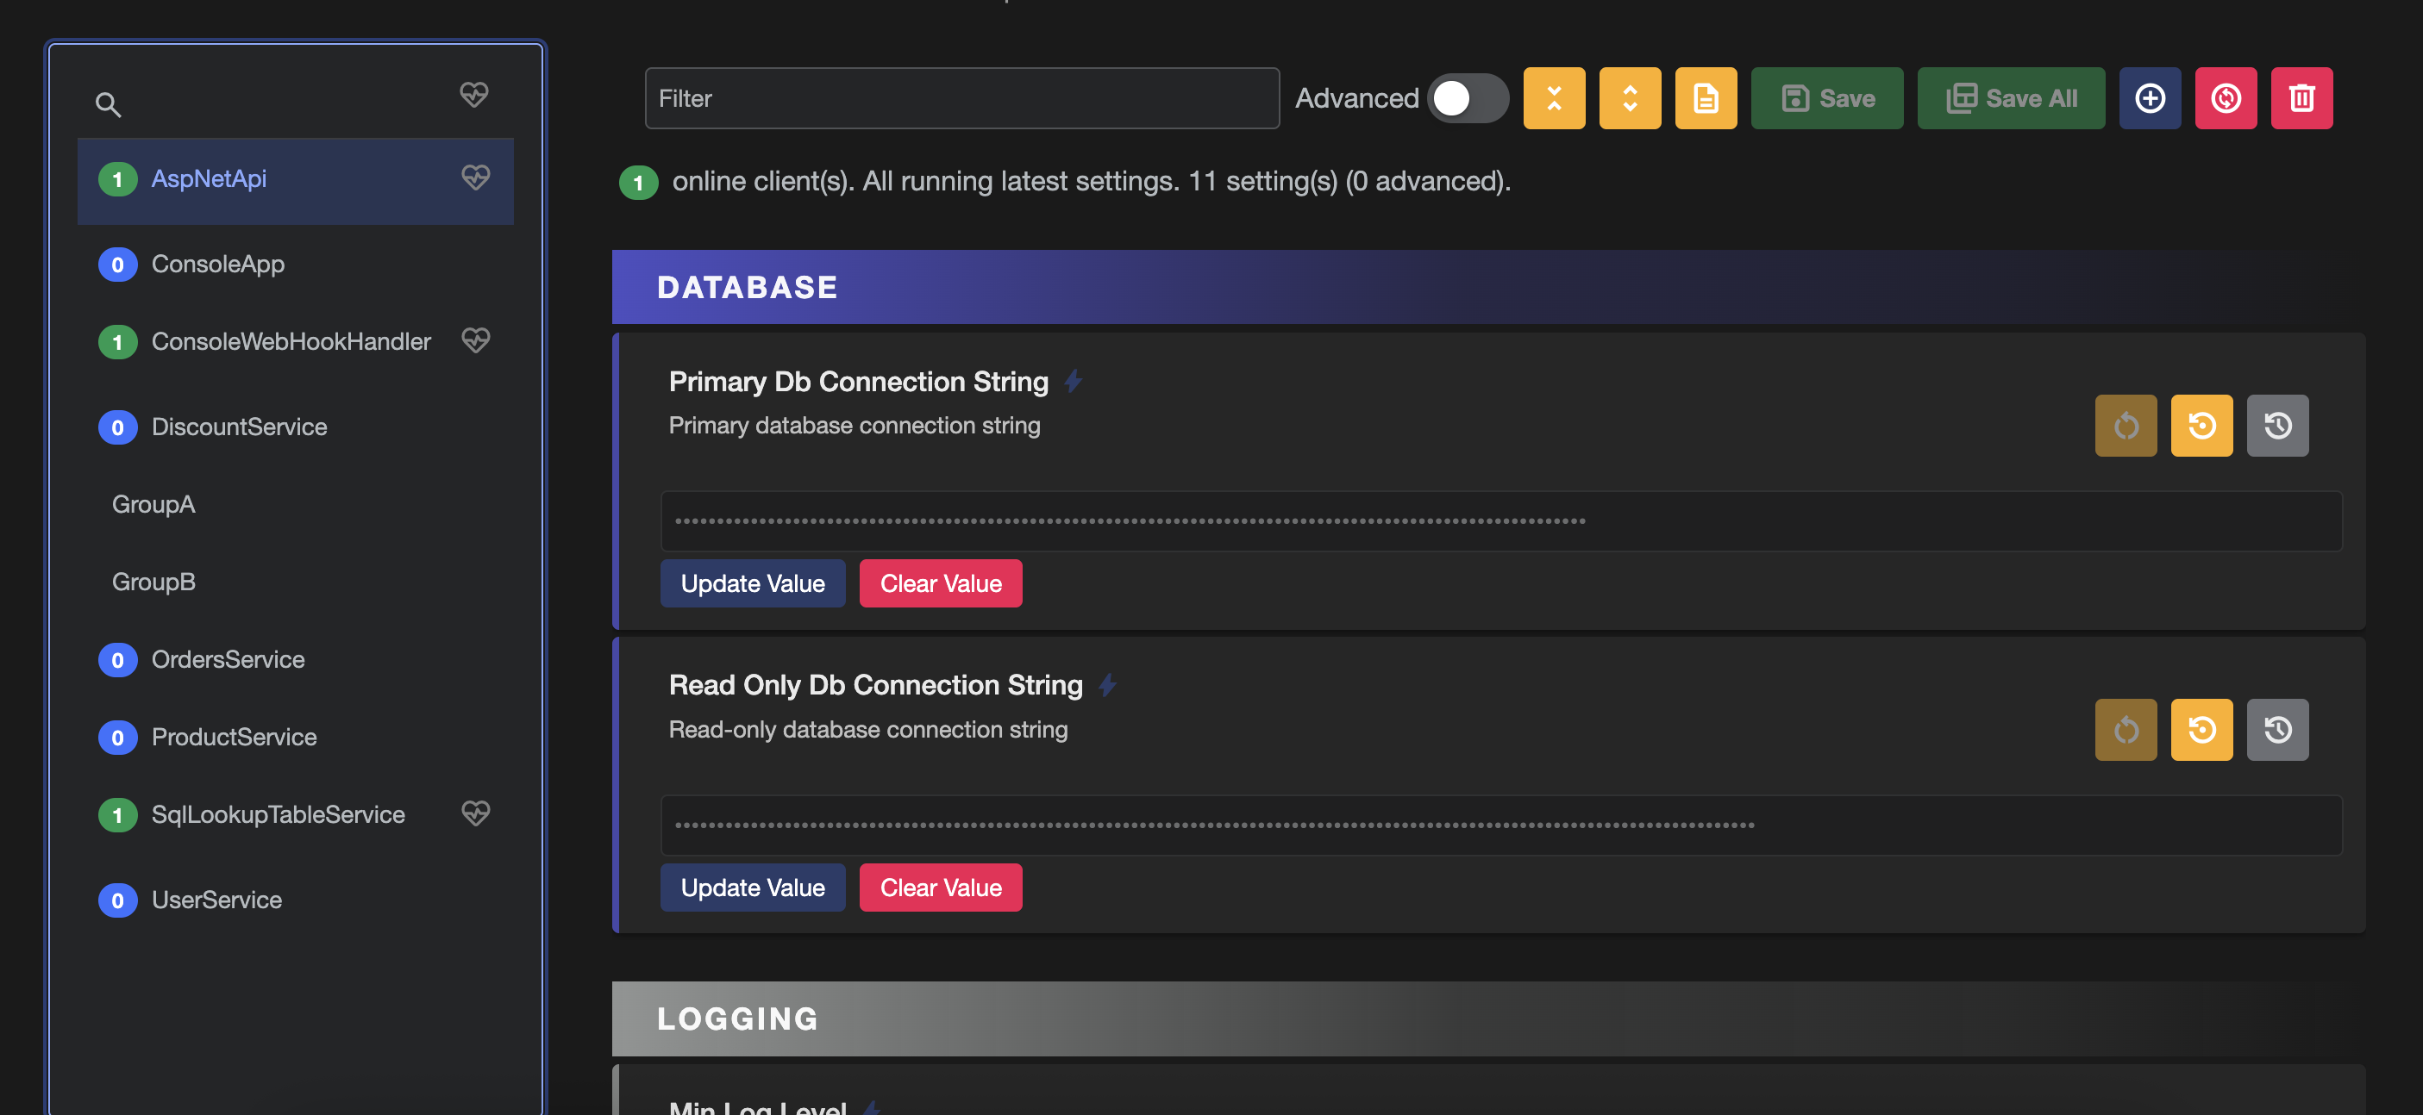This screenshot has width=2423, height=1115.
Task: Click faded undo icon for Primary Db Connection String
Action: (x=2126, y=426)
